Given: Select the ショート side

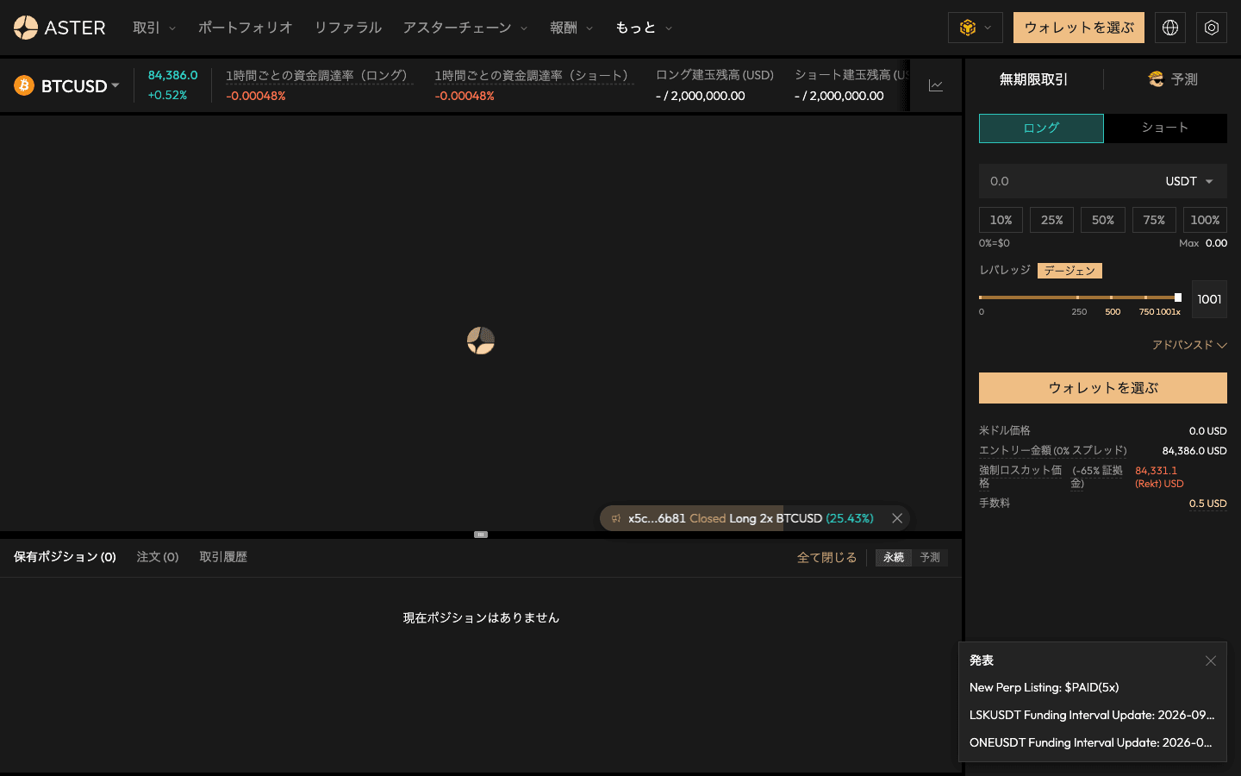Looking at the screenshot, I should pos(1165,128).
